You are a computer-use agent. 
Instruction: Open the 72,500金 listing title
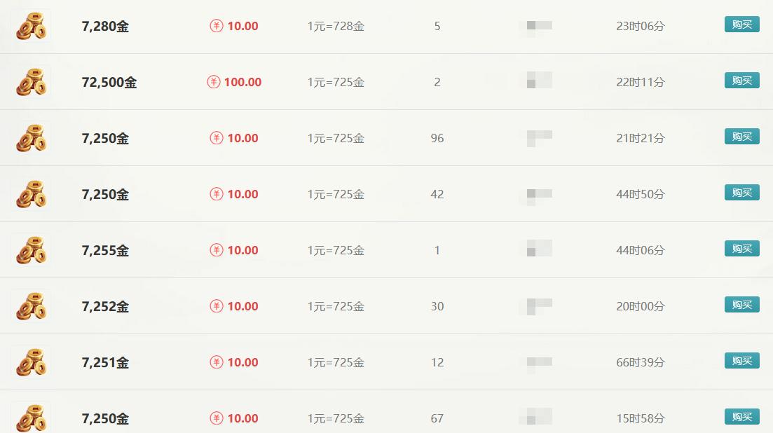pyautogui.click(x=109, y=82)
